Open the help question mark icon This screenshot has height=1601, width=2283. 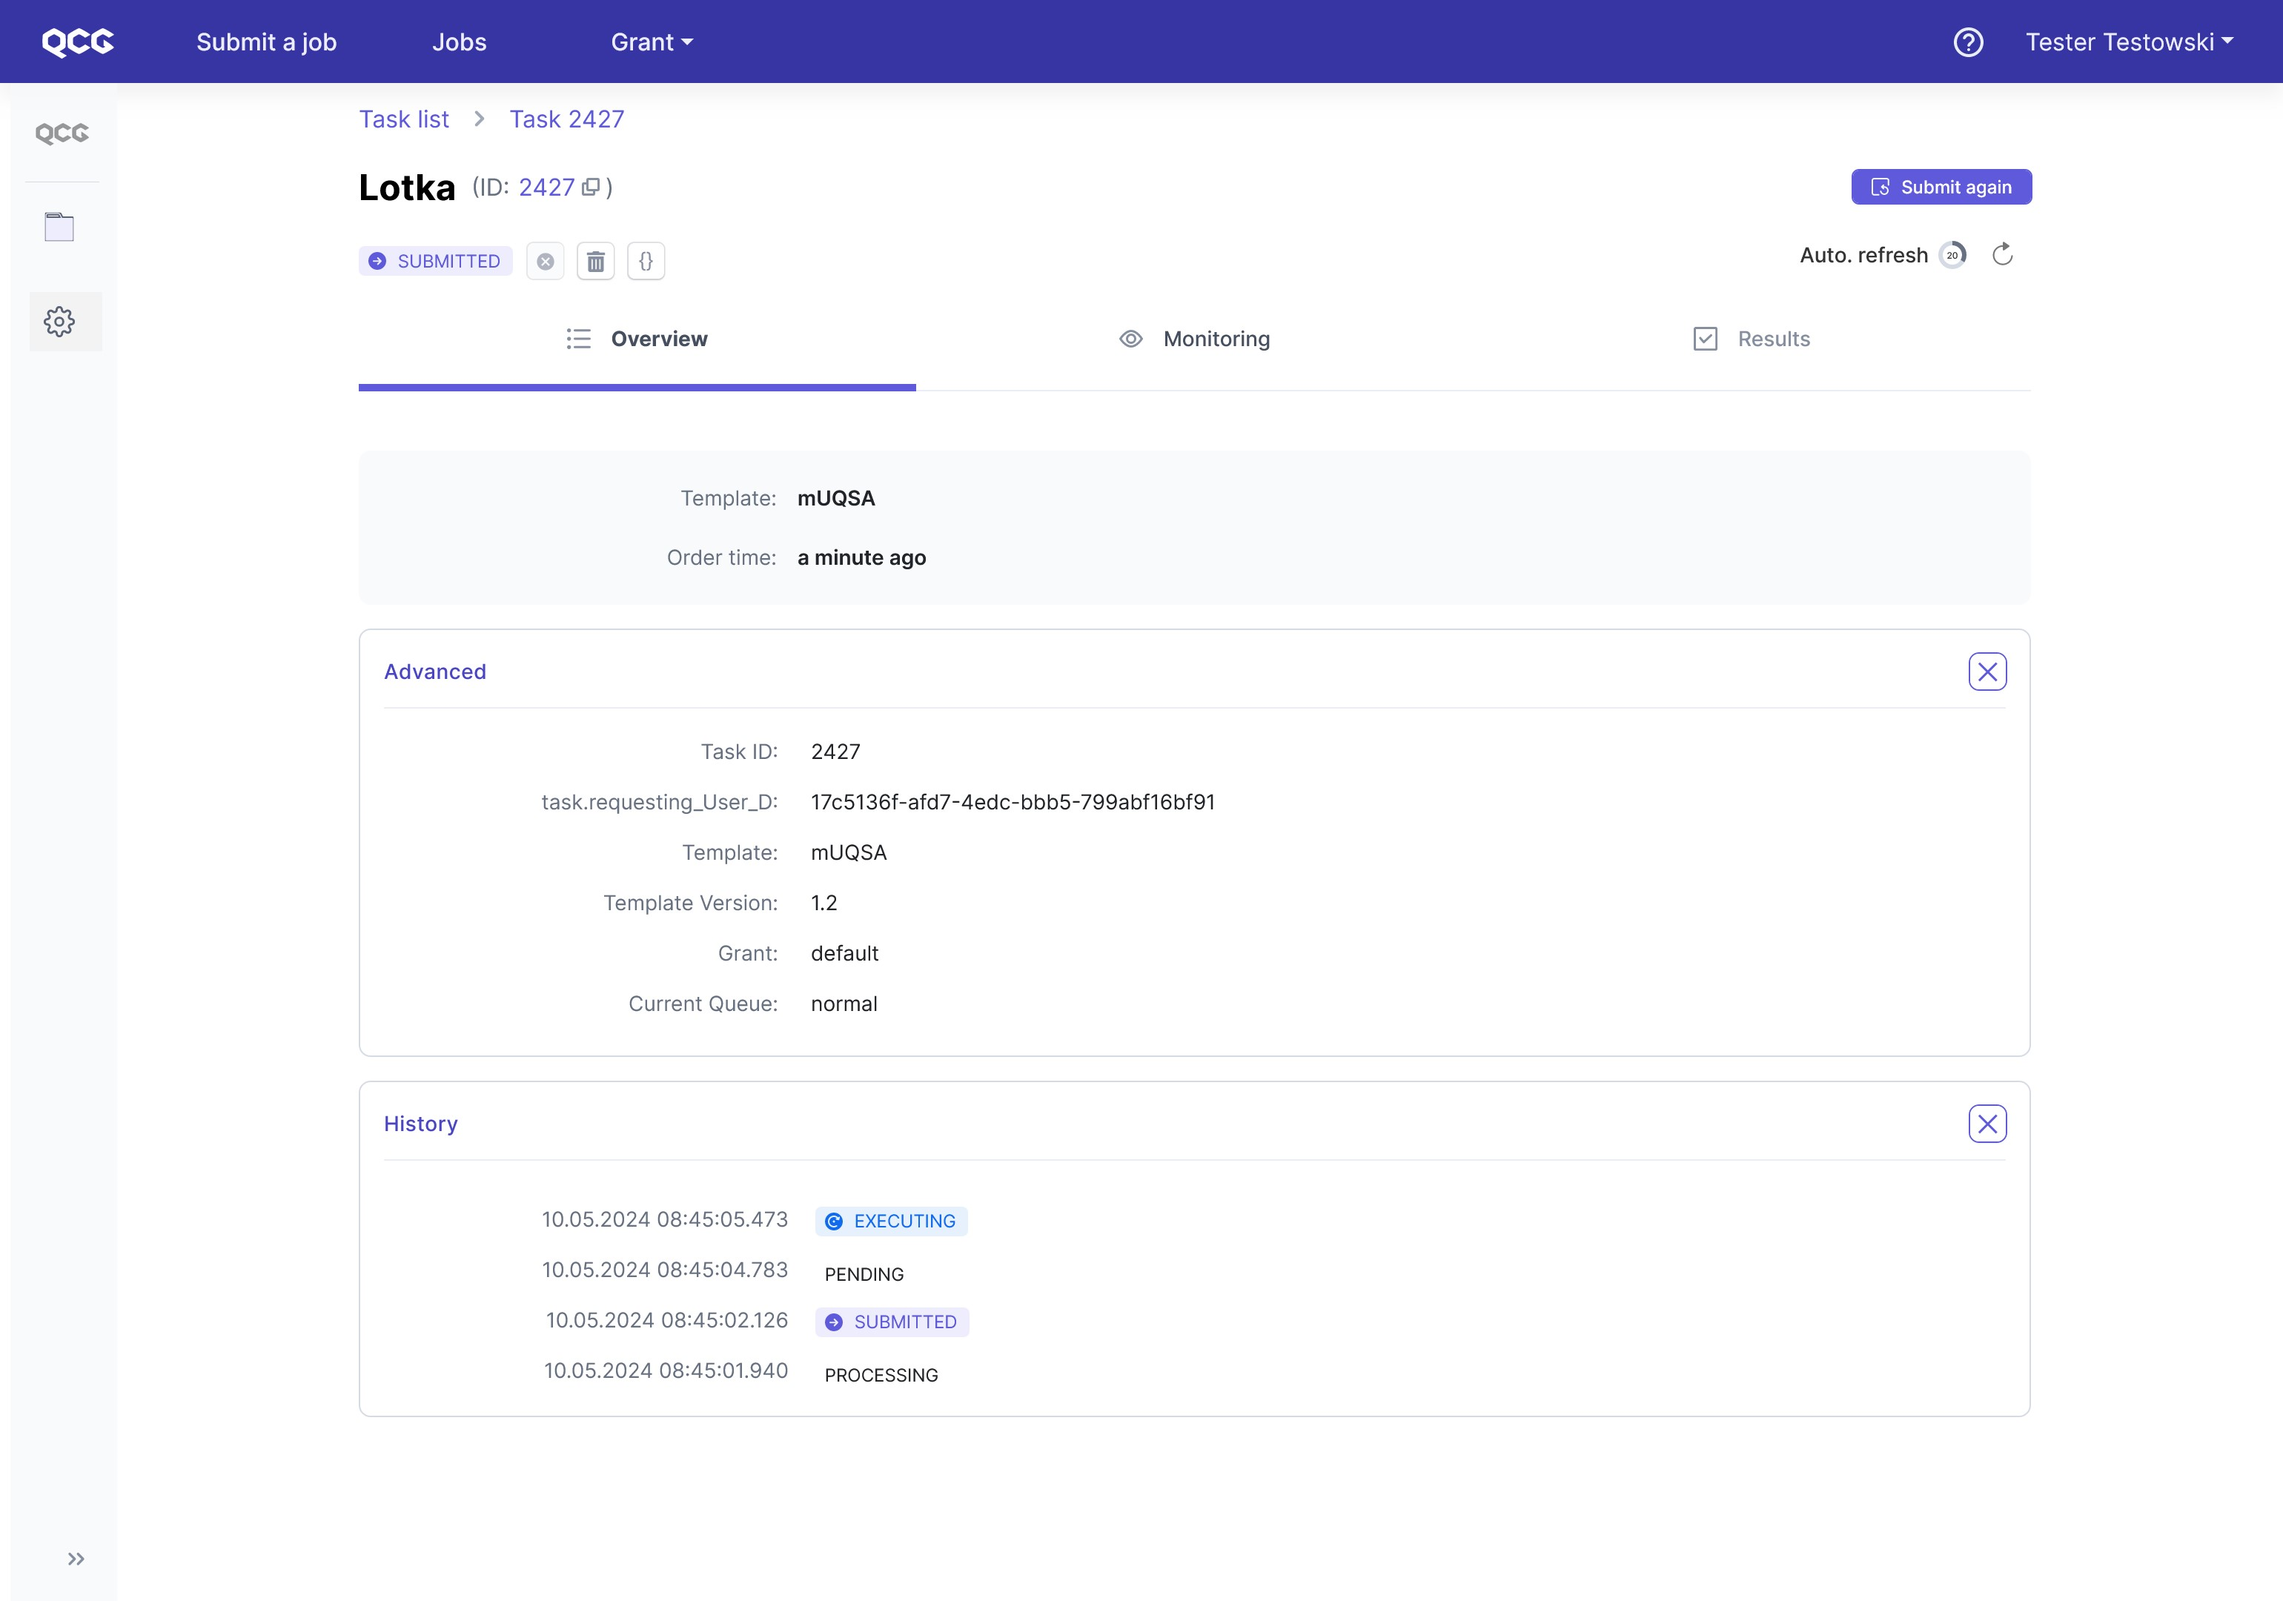(1968, 42)
